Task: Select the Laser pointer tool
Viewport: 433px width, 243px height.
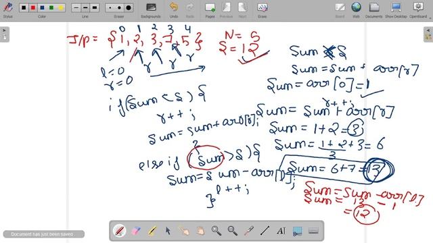Action: click(248, 231)
